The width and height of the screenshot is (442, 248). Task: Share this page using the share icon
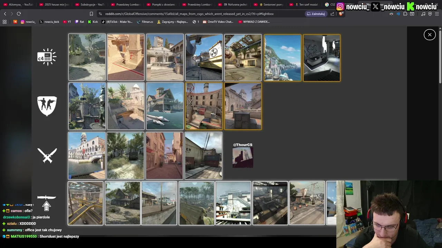[x=332, y=14]
